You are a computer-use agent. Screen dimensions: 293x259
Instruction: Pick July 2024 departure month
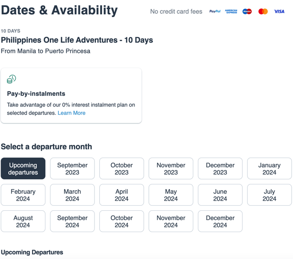point(269,195)
